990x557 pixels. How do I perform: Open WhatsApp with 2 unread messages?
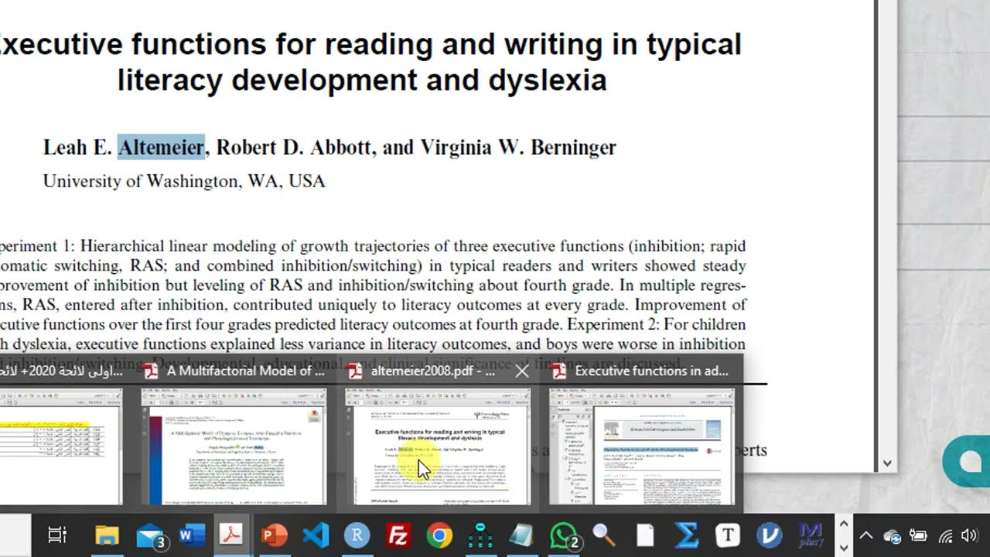(565, 535)
